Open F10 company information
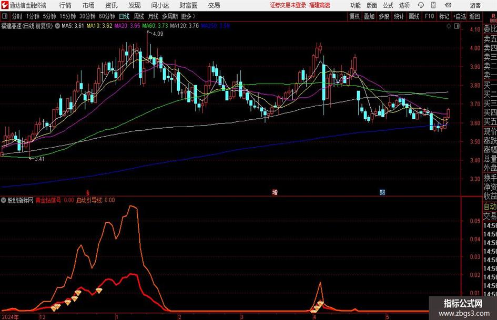Viewport: 497px width, 320px height. 429,16
